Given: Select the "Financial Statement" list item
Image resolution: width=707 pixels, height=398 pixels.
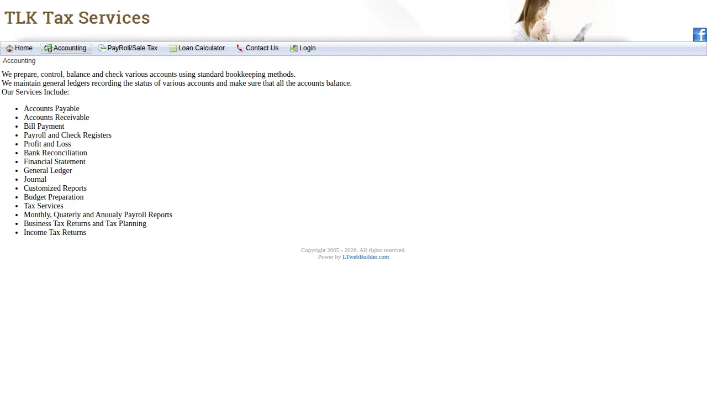Looking at the screenshot, I should pyautogui.click(x=55, y=161).
